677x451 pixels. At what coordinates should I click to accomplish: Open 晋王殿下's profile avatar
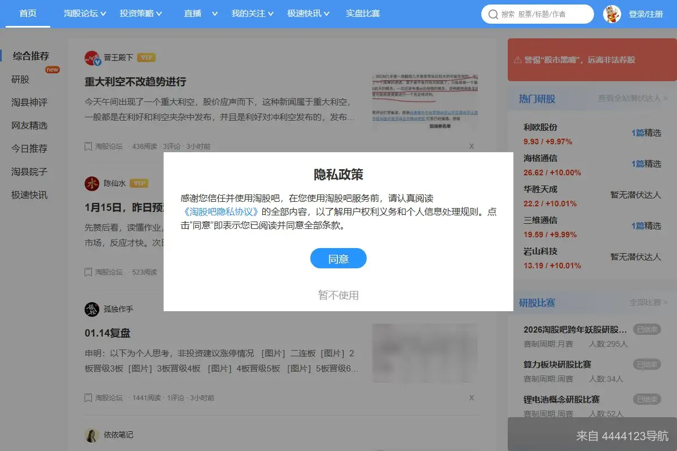pyautogui.click(x=92, y=58)
